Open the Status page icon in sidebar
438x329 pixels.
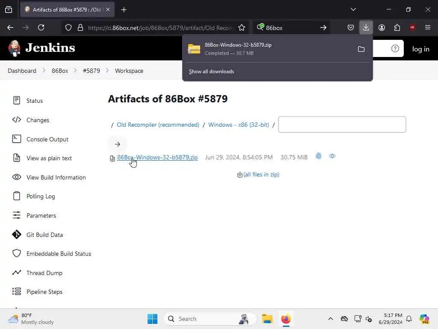click(x=17, y=100)
